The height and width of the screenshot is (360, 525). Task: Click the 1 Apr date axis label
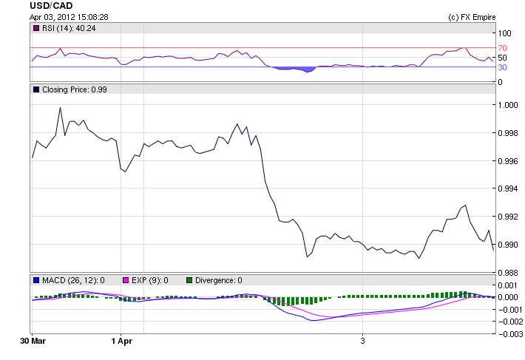[122, 341]
